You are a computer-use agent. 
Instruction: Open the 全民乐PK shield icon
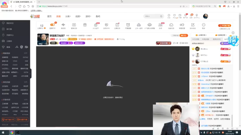point(106,25)
